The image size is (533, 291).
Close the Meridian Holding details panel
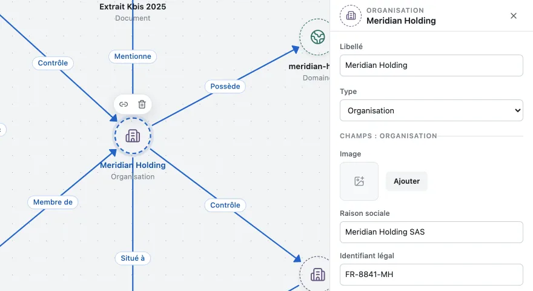pos(513,16)
